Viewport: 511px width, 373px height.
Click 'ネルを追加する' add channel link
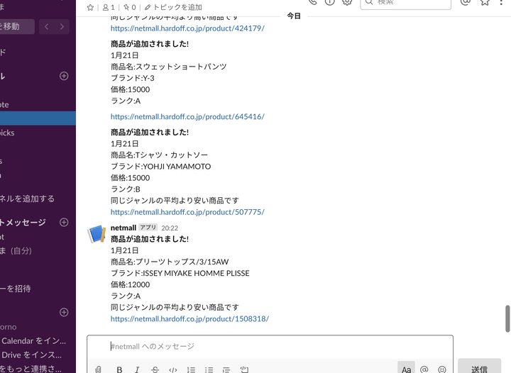27,199
